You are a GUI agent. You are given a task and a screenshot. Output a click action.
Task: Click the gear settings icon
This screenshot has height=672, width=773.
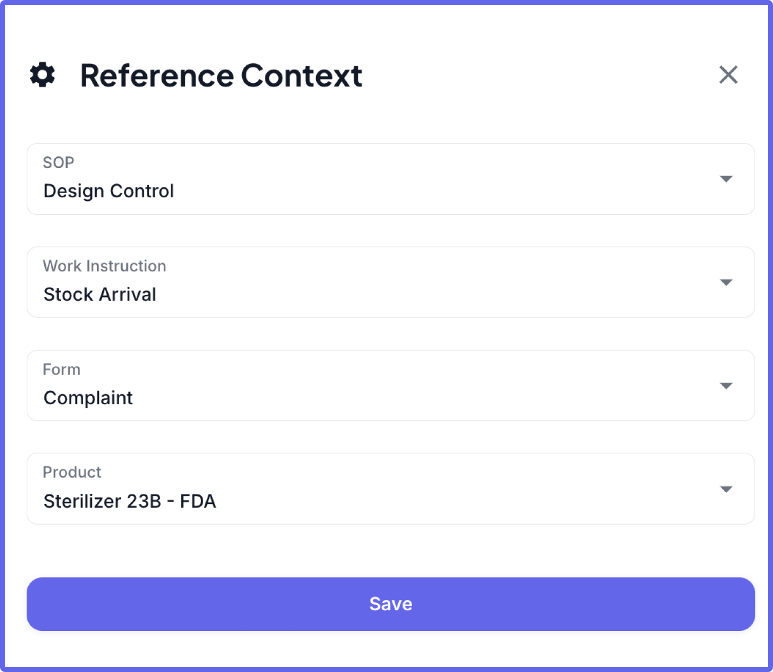pos(42,76)
